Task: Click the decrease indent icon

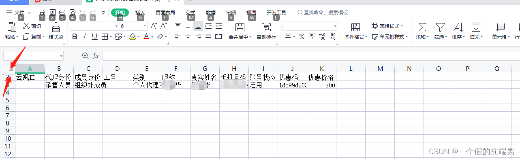Action: click(x=208, y=26)
